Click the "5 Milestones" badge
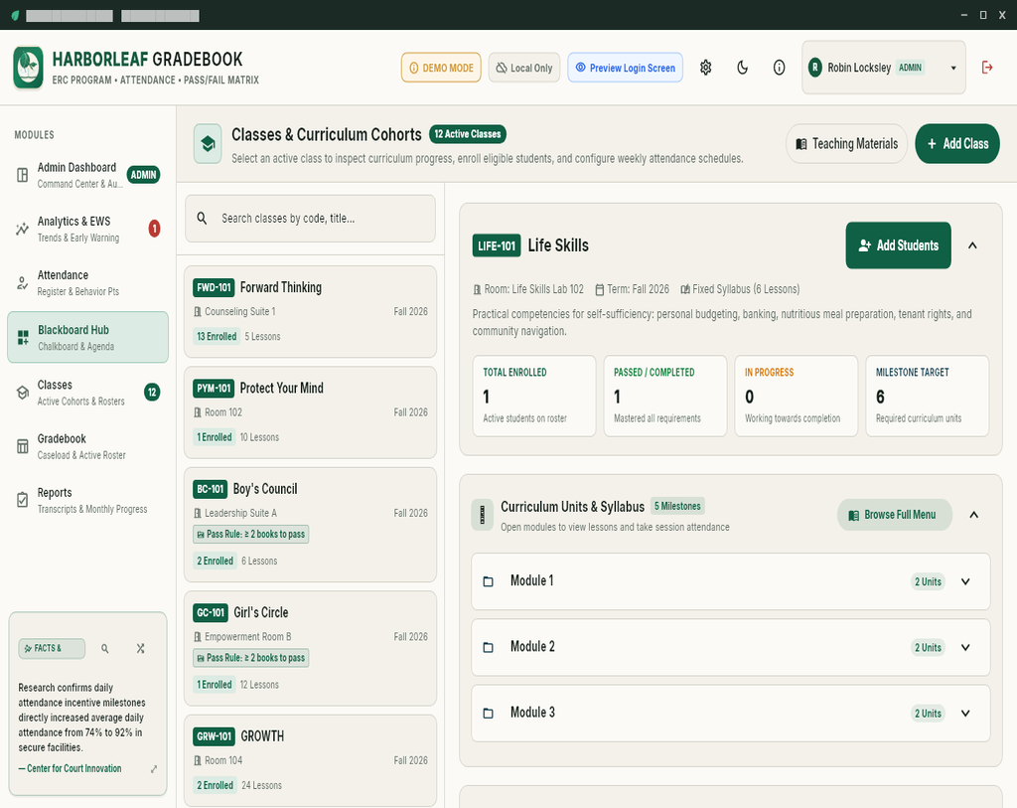This screenshot has width=1017, height=808. (x=677, y=506)
